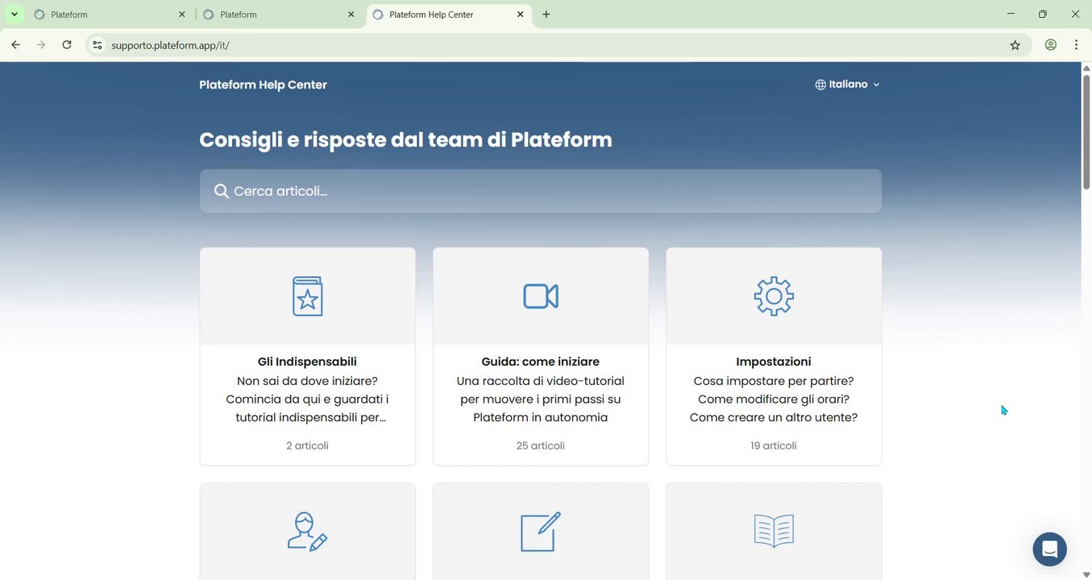
Task: Reload the current page
Action: 67,45
